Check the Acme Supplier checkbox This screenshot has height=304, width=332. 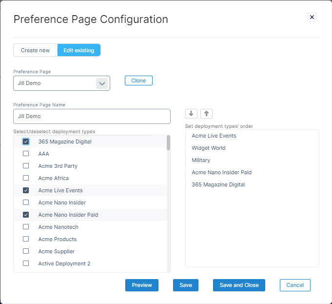click(x=26, y=251)
